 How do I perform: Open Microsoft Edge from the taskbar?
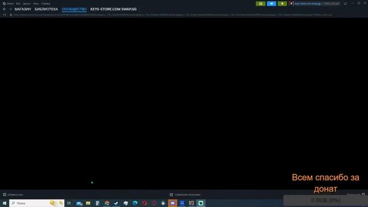click(x=135, y=203)
